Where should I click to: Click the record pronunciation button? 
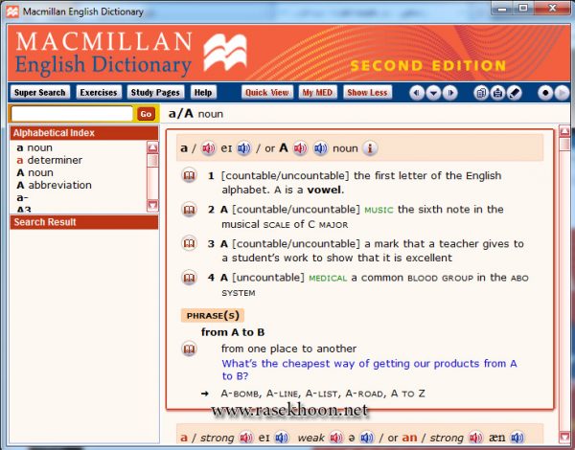point(545,93)
